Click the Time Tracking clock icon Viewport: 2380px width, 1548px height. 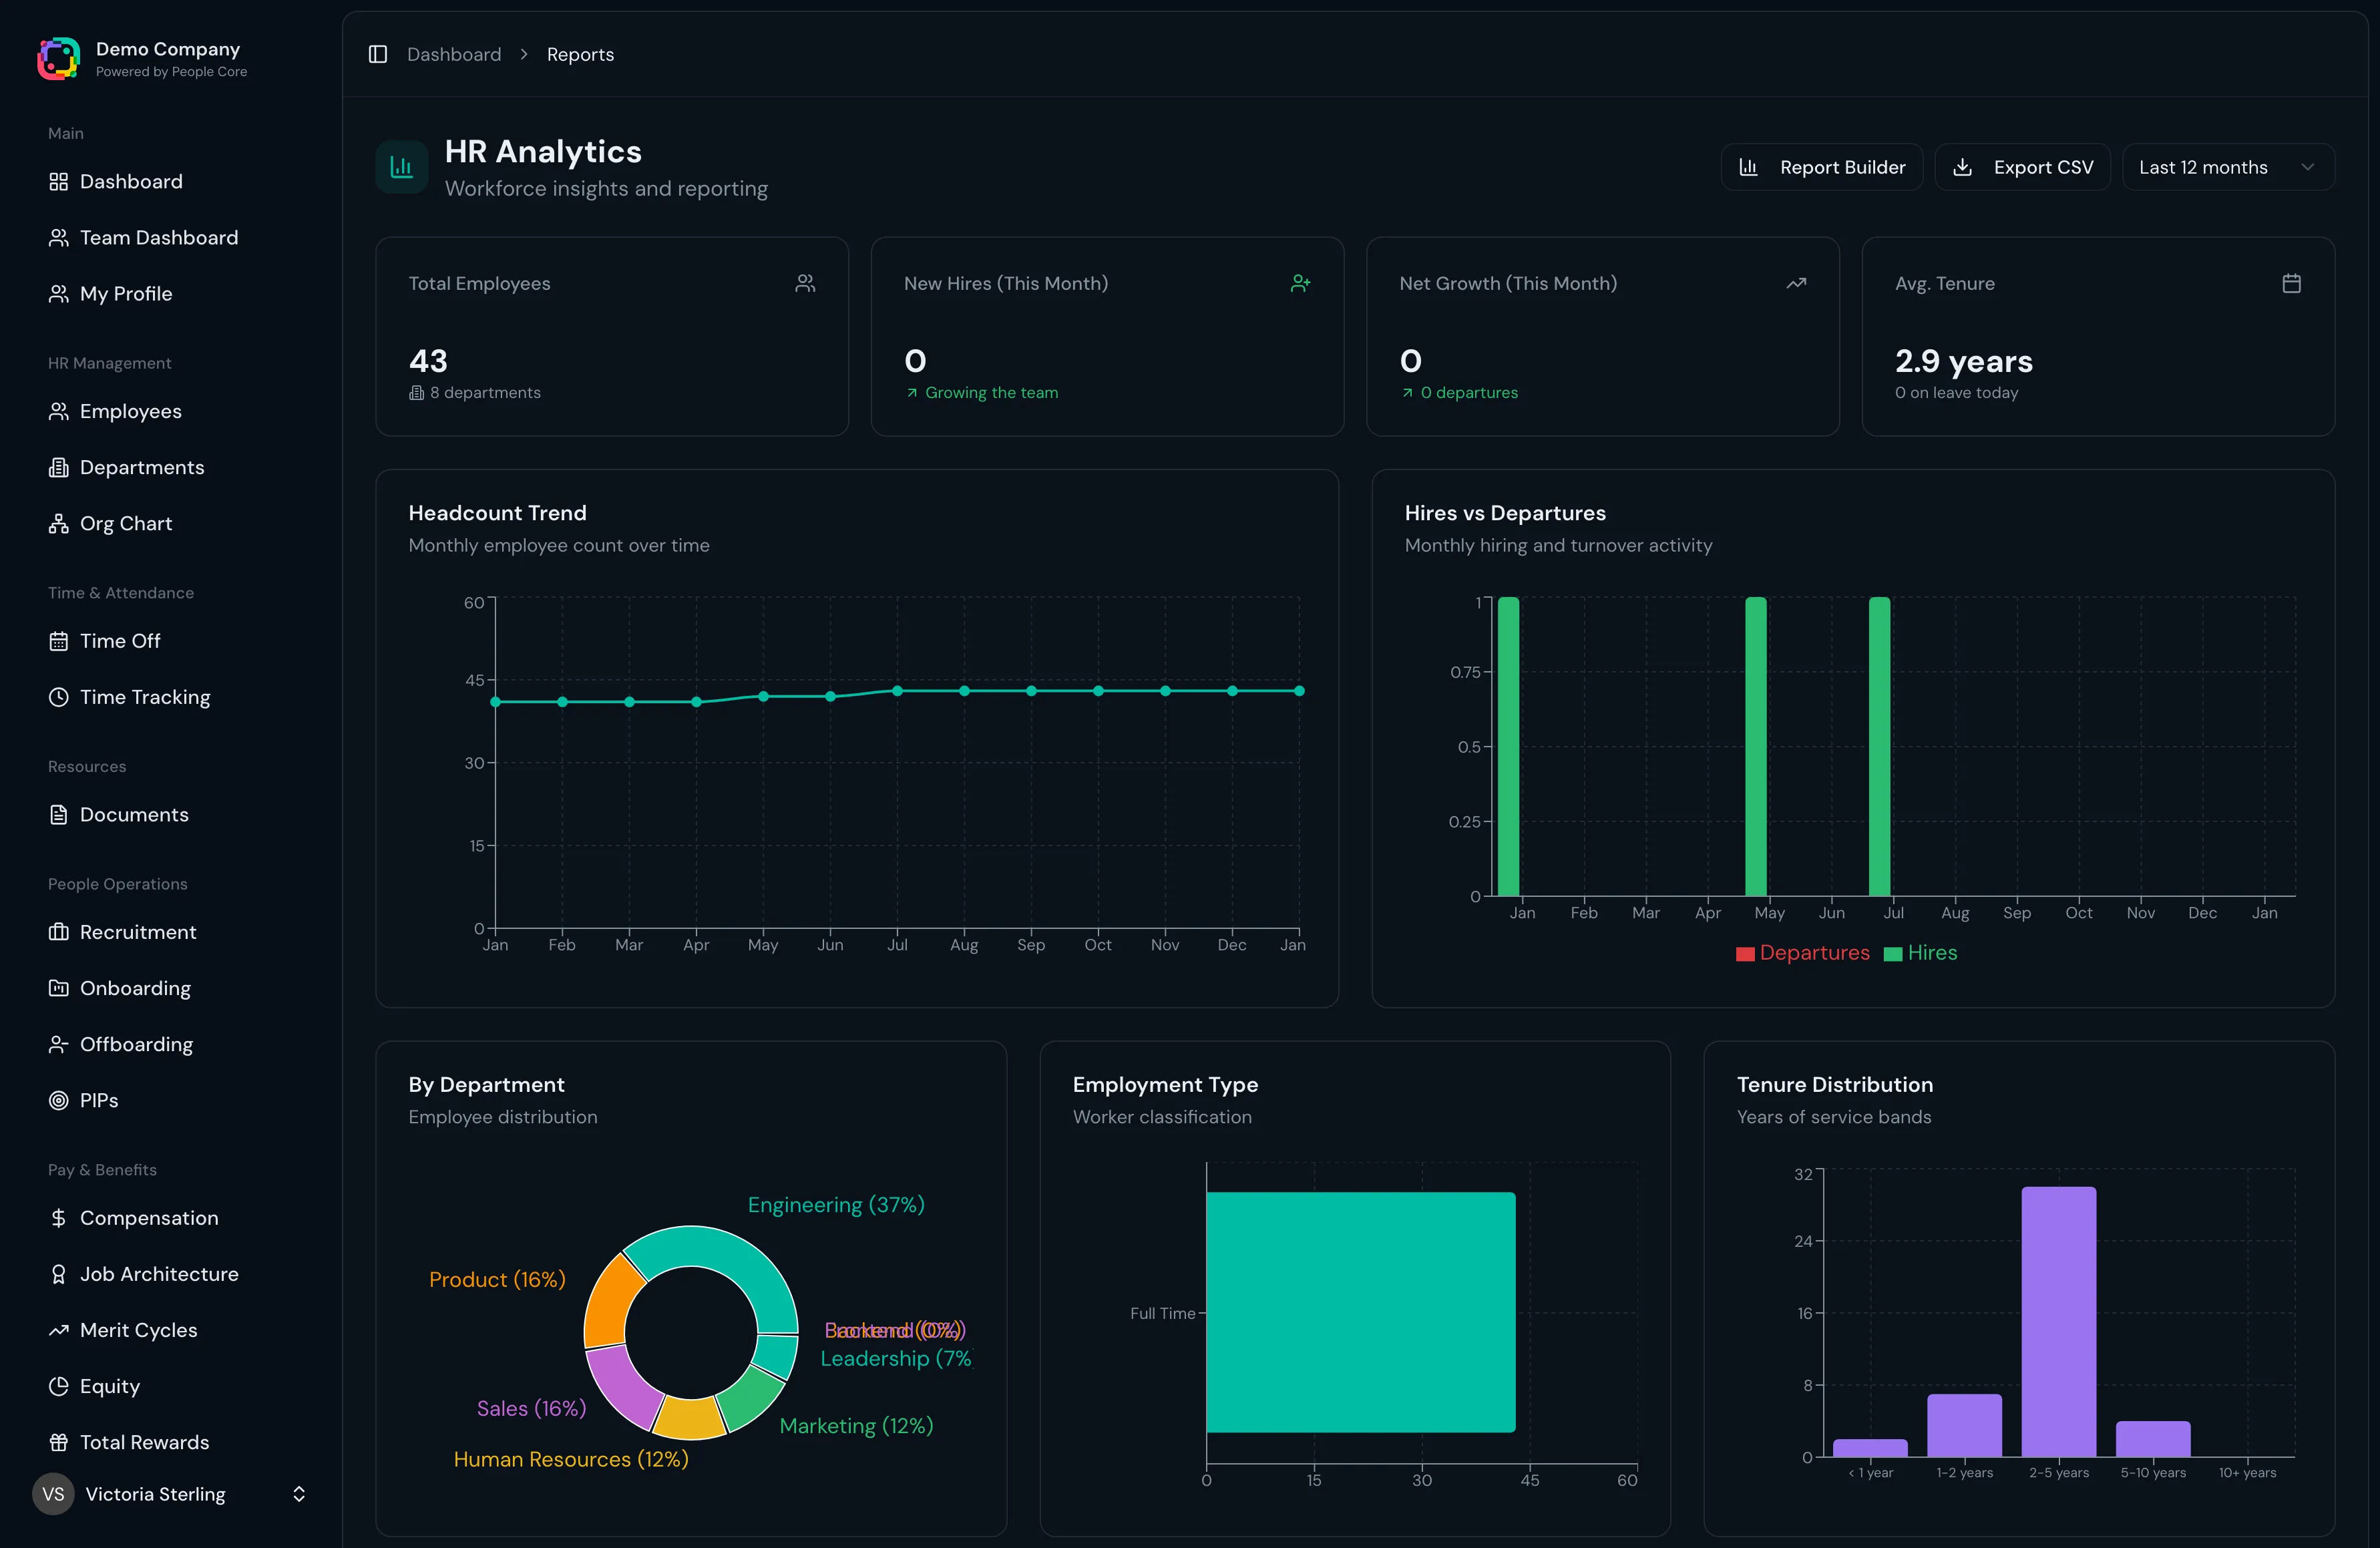click(59, 697)
